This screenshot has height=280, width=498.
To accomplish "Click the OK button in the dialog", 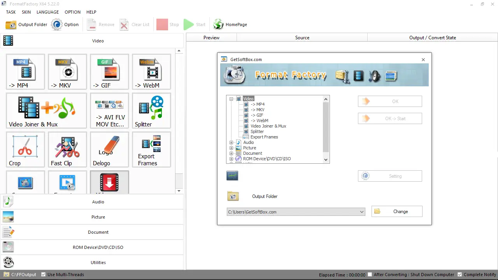I will pyautogui.click(x=390, y=101).
